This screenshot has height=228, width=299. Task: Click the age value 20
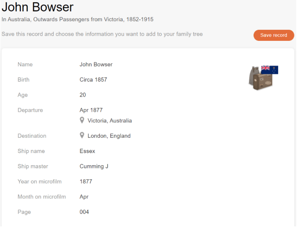[83, 95]
